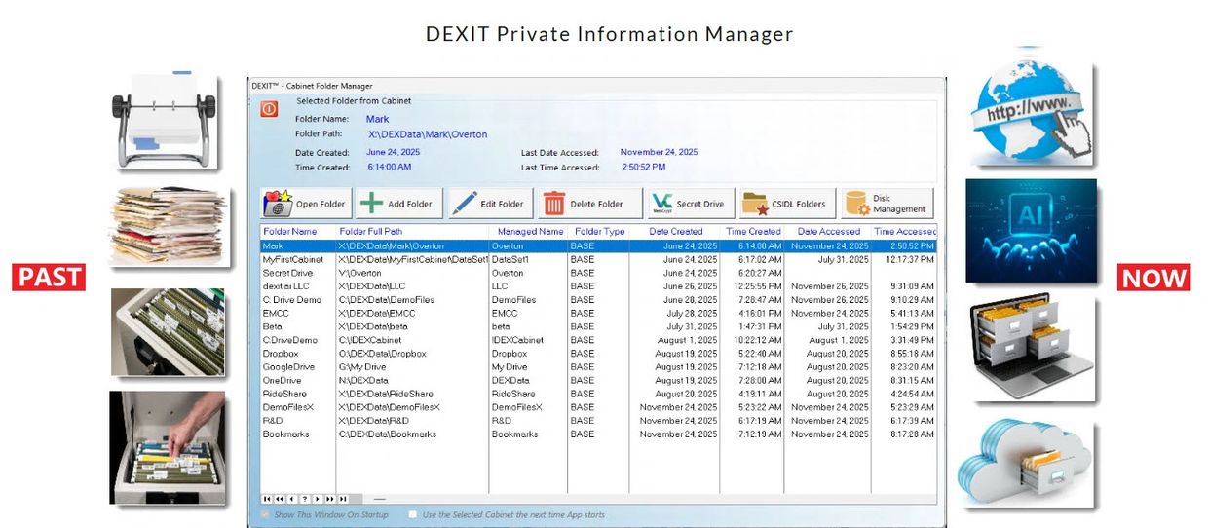Click the Delete Folder trash button
Screen dimensions: 1208x528
tap(588, 204)
